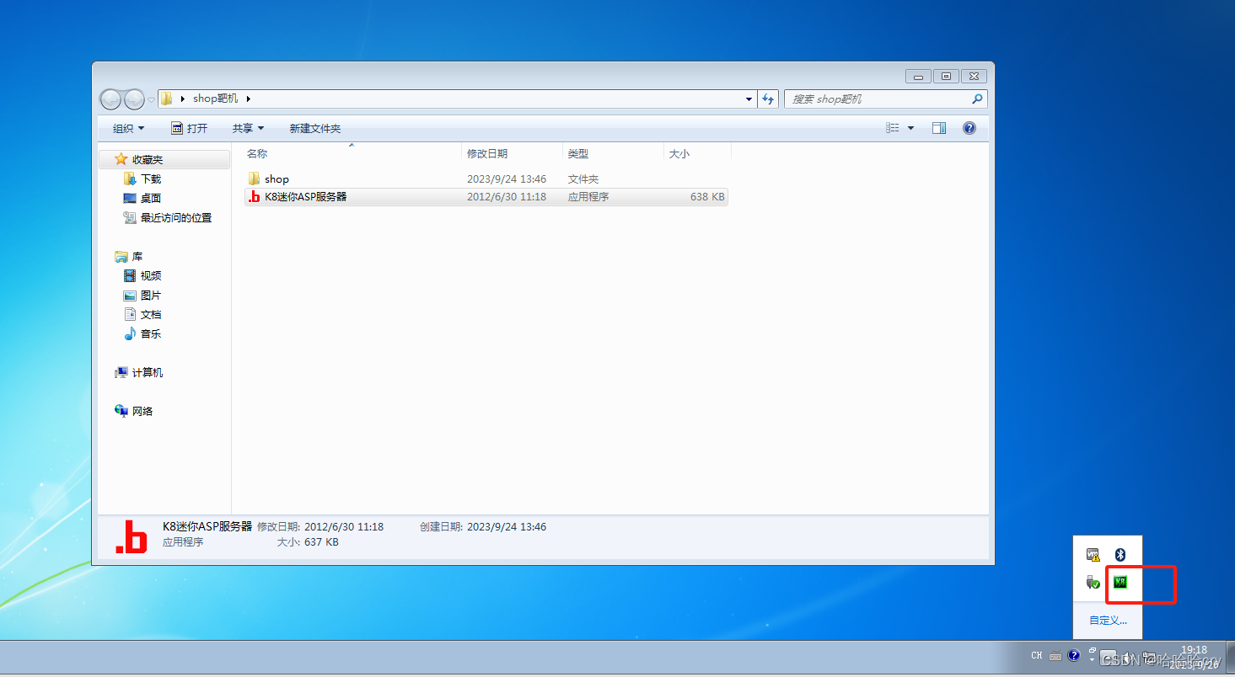Viewport: 1235px width, 677px height.
Task: Click the 638 KB size cell
Action: point(707,197)
